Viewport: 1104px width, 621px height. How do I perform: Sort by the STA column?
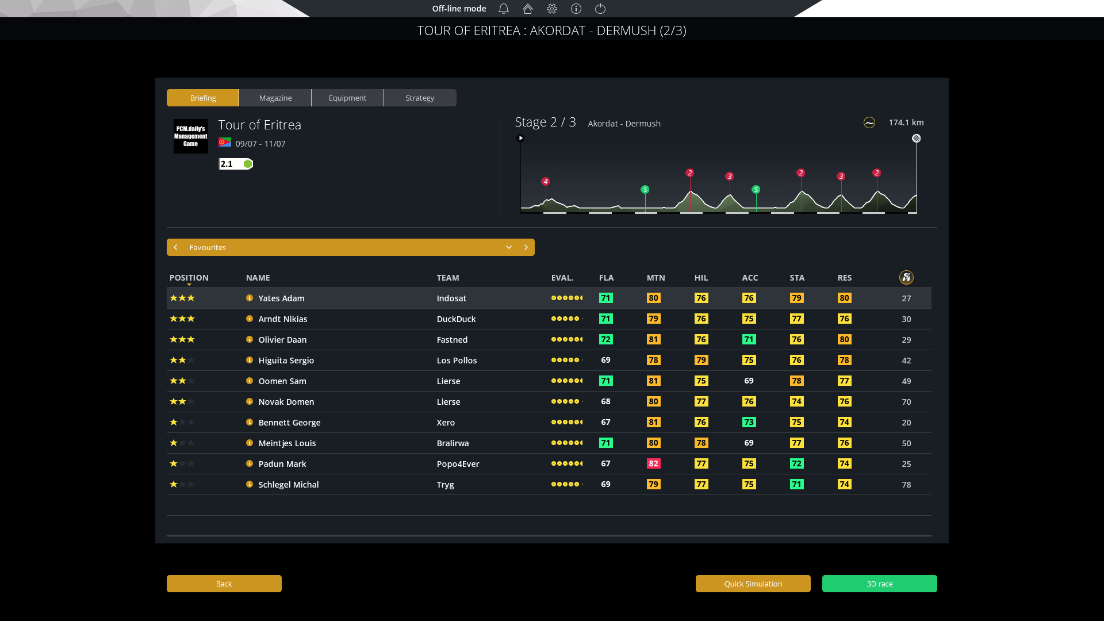click(x=797, y=278)
